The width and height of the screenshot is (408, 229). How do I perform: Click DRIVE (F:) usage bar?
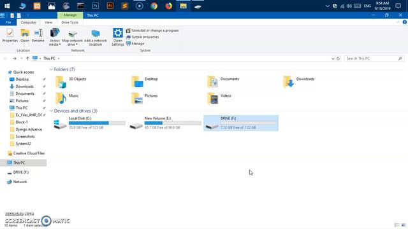click(x=249, y=123)
